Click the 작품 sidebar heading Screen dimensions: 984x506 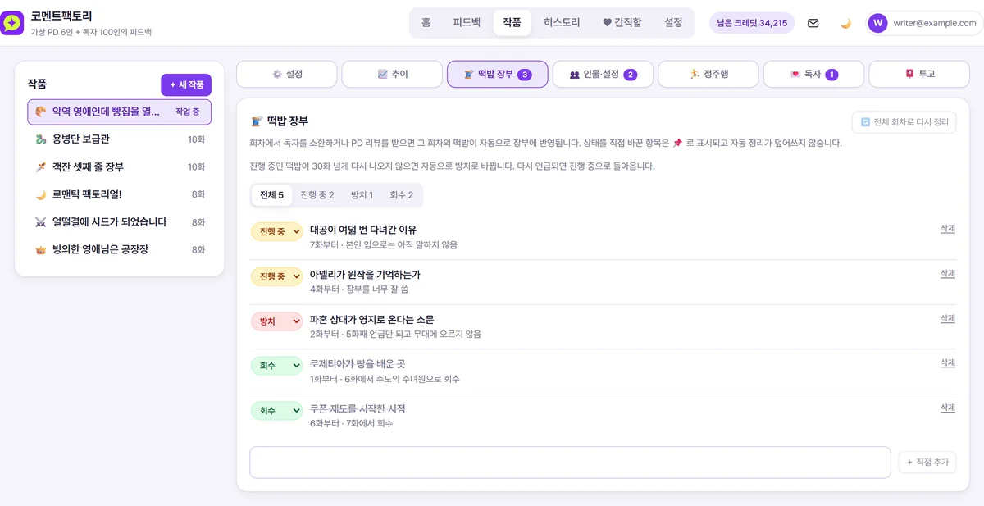pos(37,84)
